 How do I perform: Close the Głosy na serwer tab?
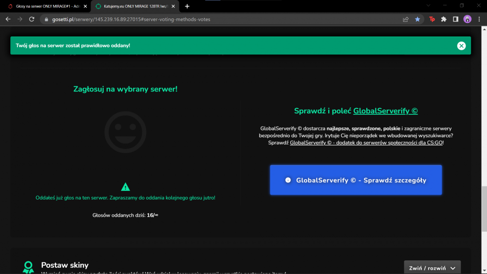[x=85, y=6]
